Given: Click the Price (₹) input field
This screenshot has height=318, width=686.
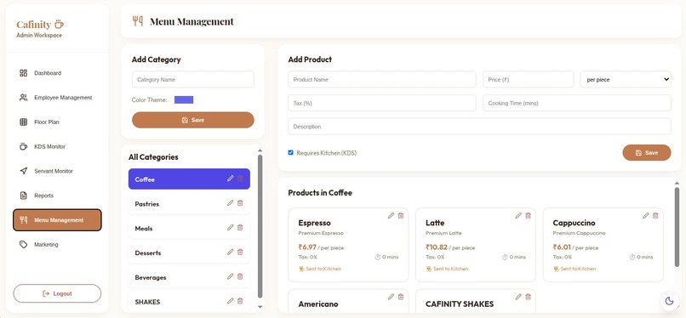Looking at the screenshot, I should pos(528,80).
